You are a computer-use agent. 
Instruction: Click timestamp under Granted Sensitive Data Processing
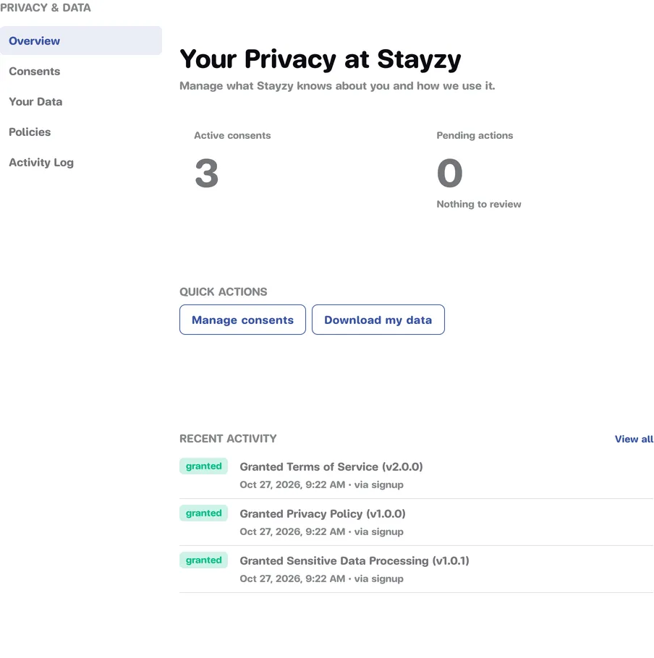(321, 578)
